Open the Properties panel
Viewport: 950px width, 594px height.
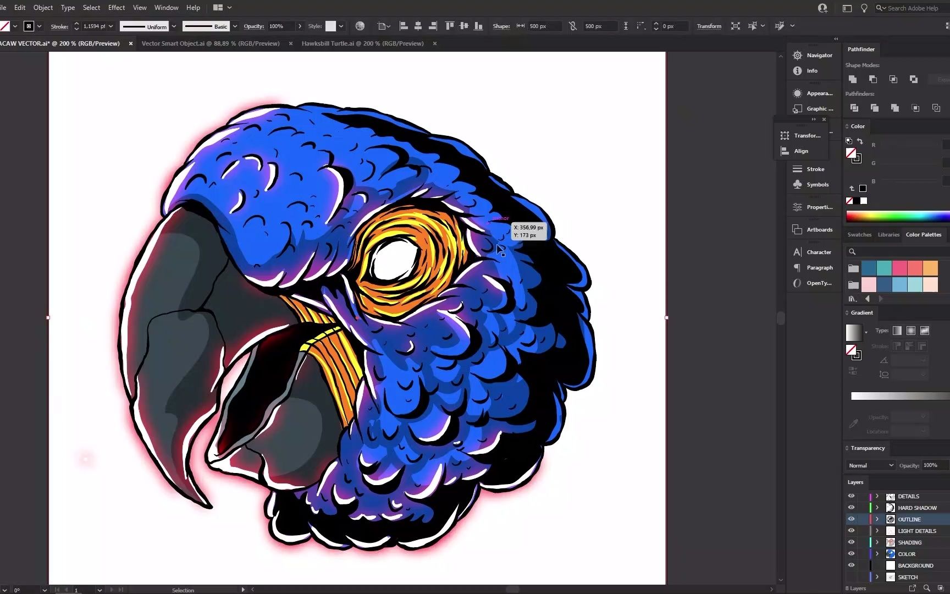click(813, 207)
